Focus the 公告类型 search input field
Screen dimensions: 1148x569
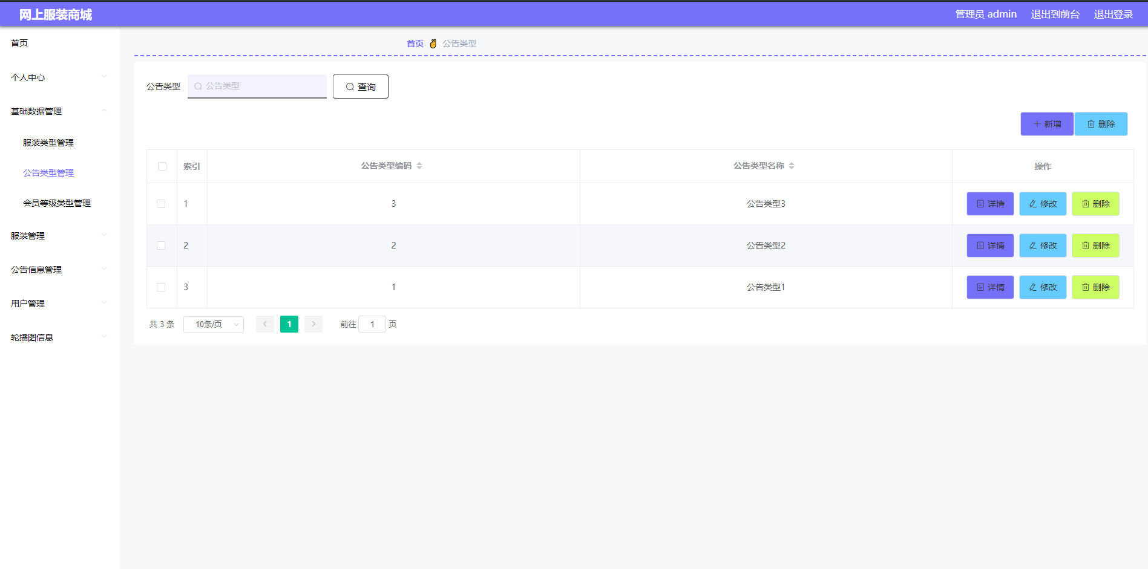(x=257, y=86)
